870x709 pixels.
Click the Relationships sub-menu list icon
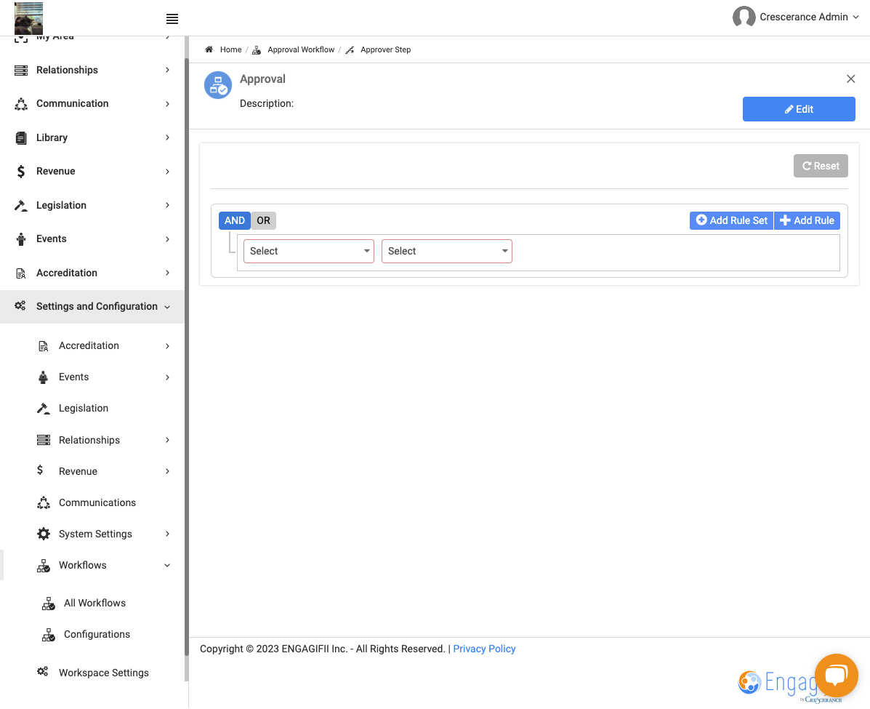(44, 440)
